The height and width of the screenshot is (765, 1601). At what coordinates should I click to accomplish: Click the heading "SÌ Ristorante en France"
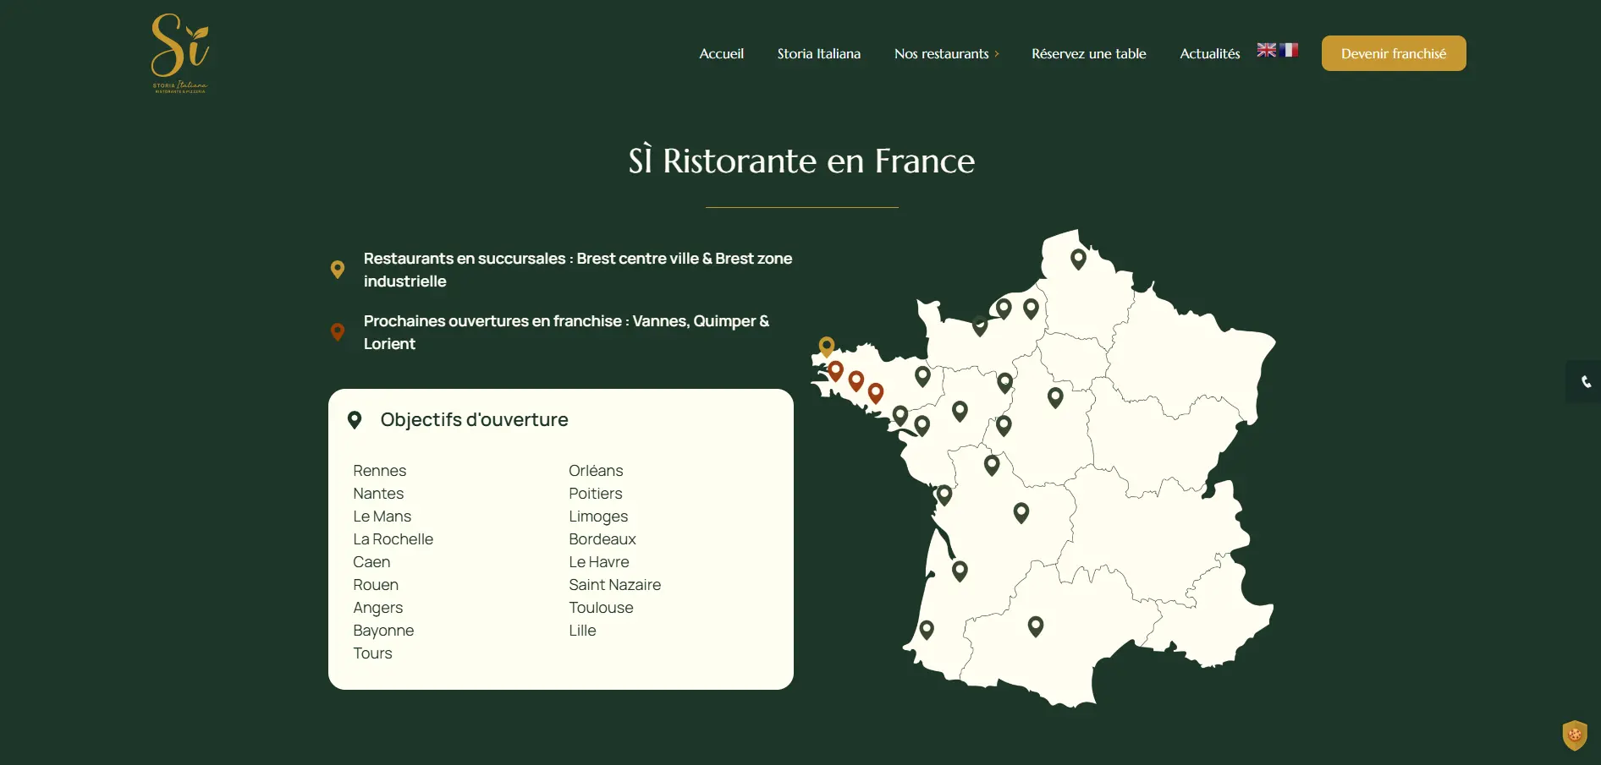coord(801,161)
